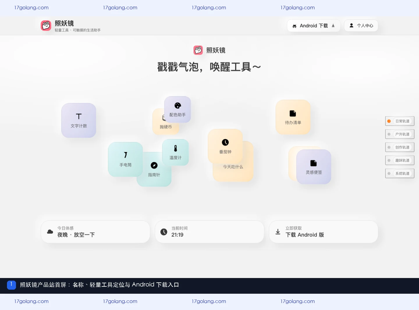The image size is (419, 310).
Task: Select the 创作轨道 track option
Action: [x=400, y=147]
